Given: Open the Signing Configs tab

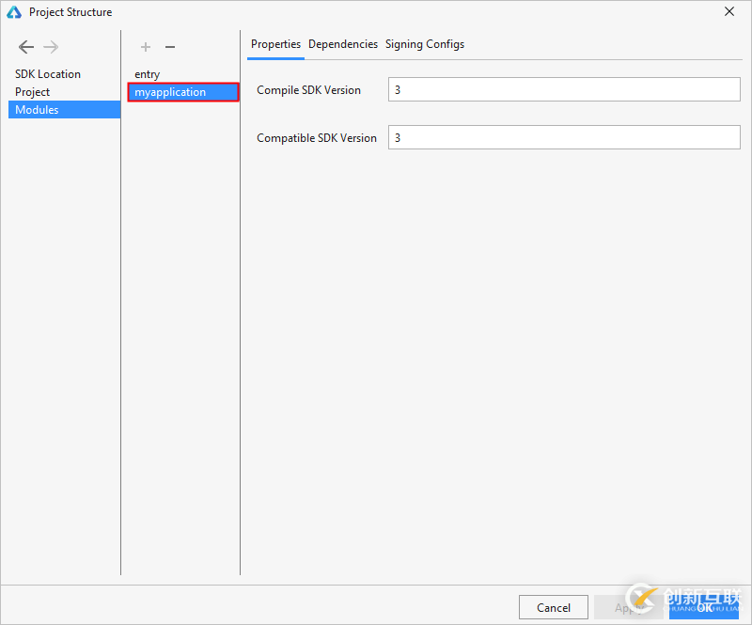Looking at the screenshot, I should click(425, 44).
